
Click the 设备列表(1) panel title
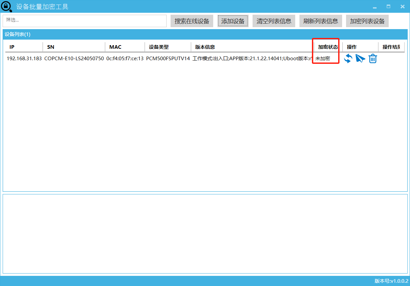pos(17,34)
